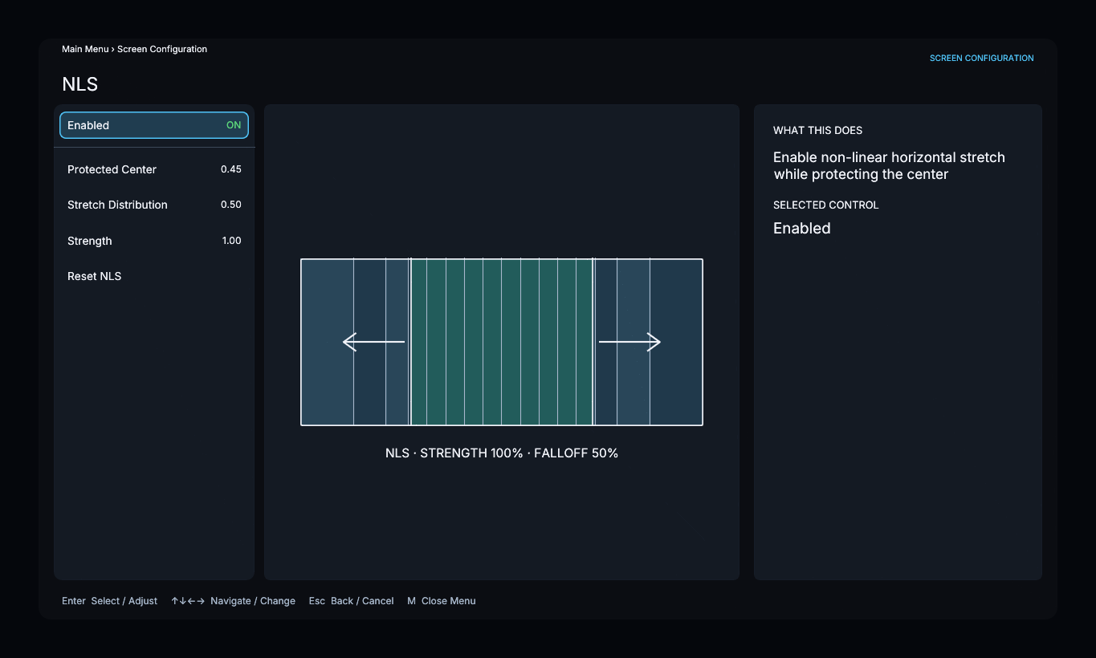1096x658 pixels.
Task: Open the Screen Configuration breadcrumb link
Action: pos(162,49)
